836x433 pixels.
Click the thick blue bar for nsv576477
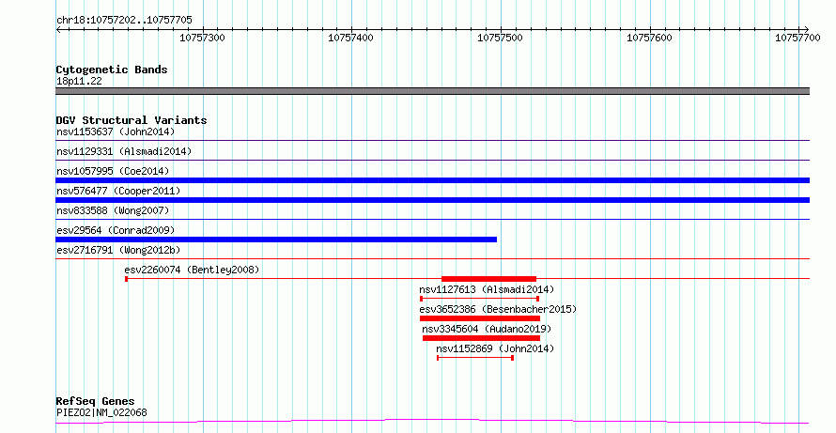(432, 200)
